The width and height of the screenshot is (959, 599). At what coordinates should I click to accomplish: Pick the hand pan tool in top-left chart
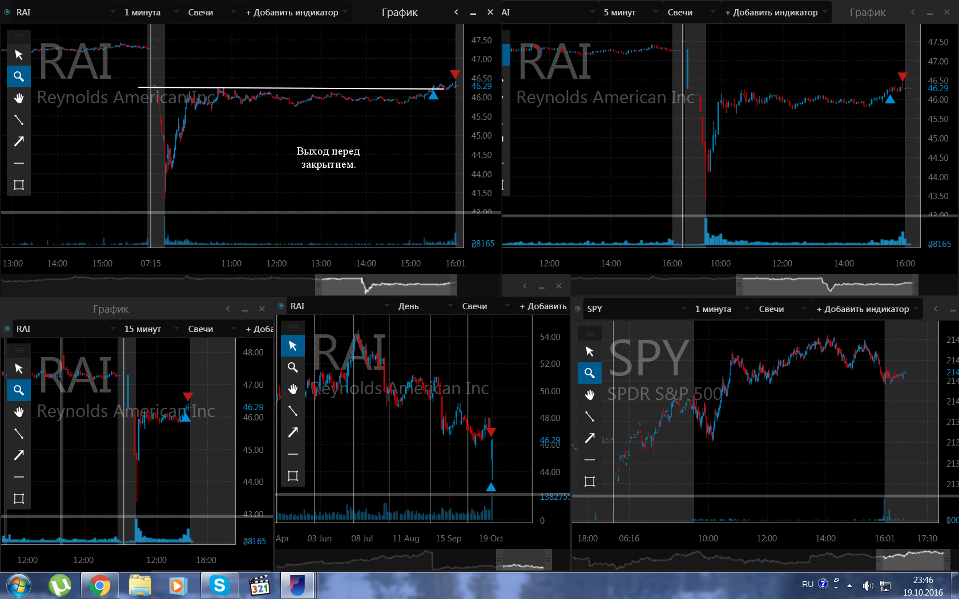[x=19, y=98]
